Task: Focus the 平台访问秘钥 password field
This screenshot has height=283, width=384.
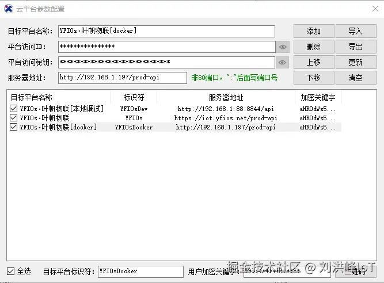Action: click(166, 62)
